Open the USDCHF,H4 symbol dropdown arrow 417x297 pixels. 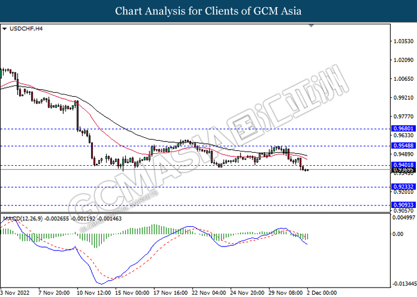(x=4, y=29)
